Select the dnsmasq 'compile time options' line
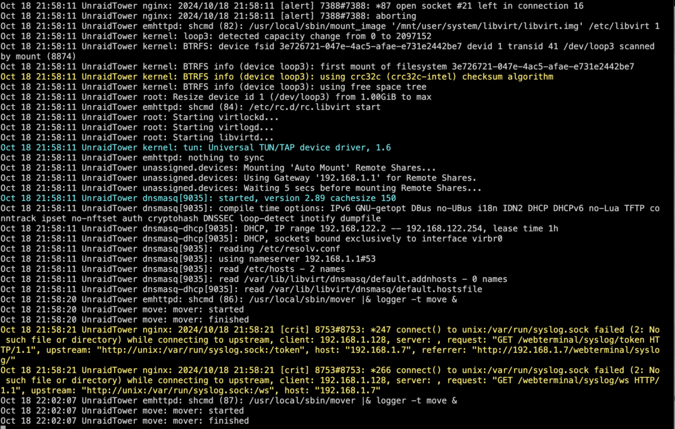This screenshot has width=675, height=429. pyautogui.click(x=330, y=213)
